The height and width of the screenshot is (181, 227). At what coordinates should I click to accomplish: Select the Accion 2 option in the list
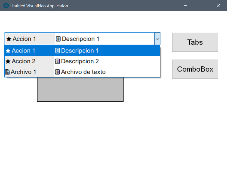point(23,61)
